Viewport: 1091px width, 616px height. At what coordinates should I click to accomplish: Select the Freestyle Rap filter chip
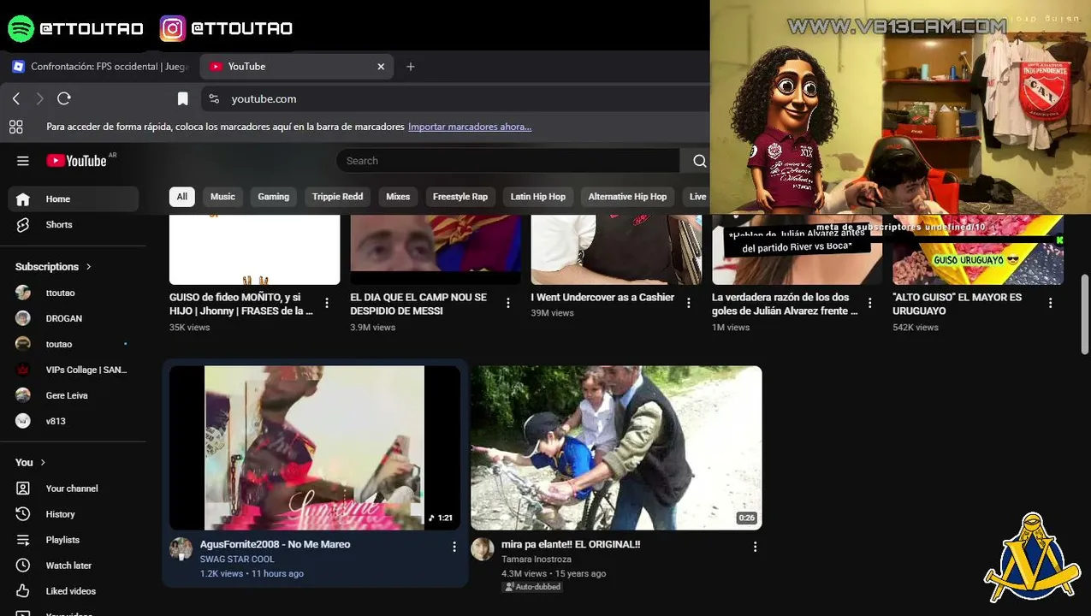[460, 197]
